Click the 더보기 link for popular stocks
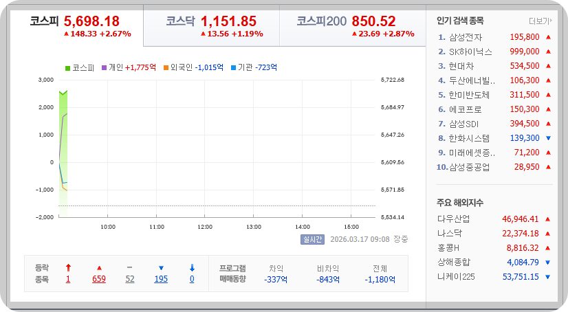 [x=540, y=21]
